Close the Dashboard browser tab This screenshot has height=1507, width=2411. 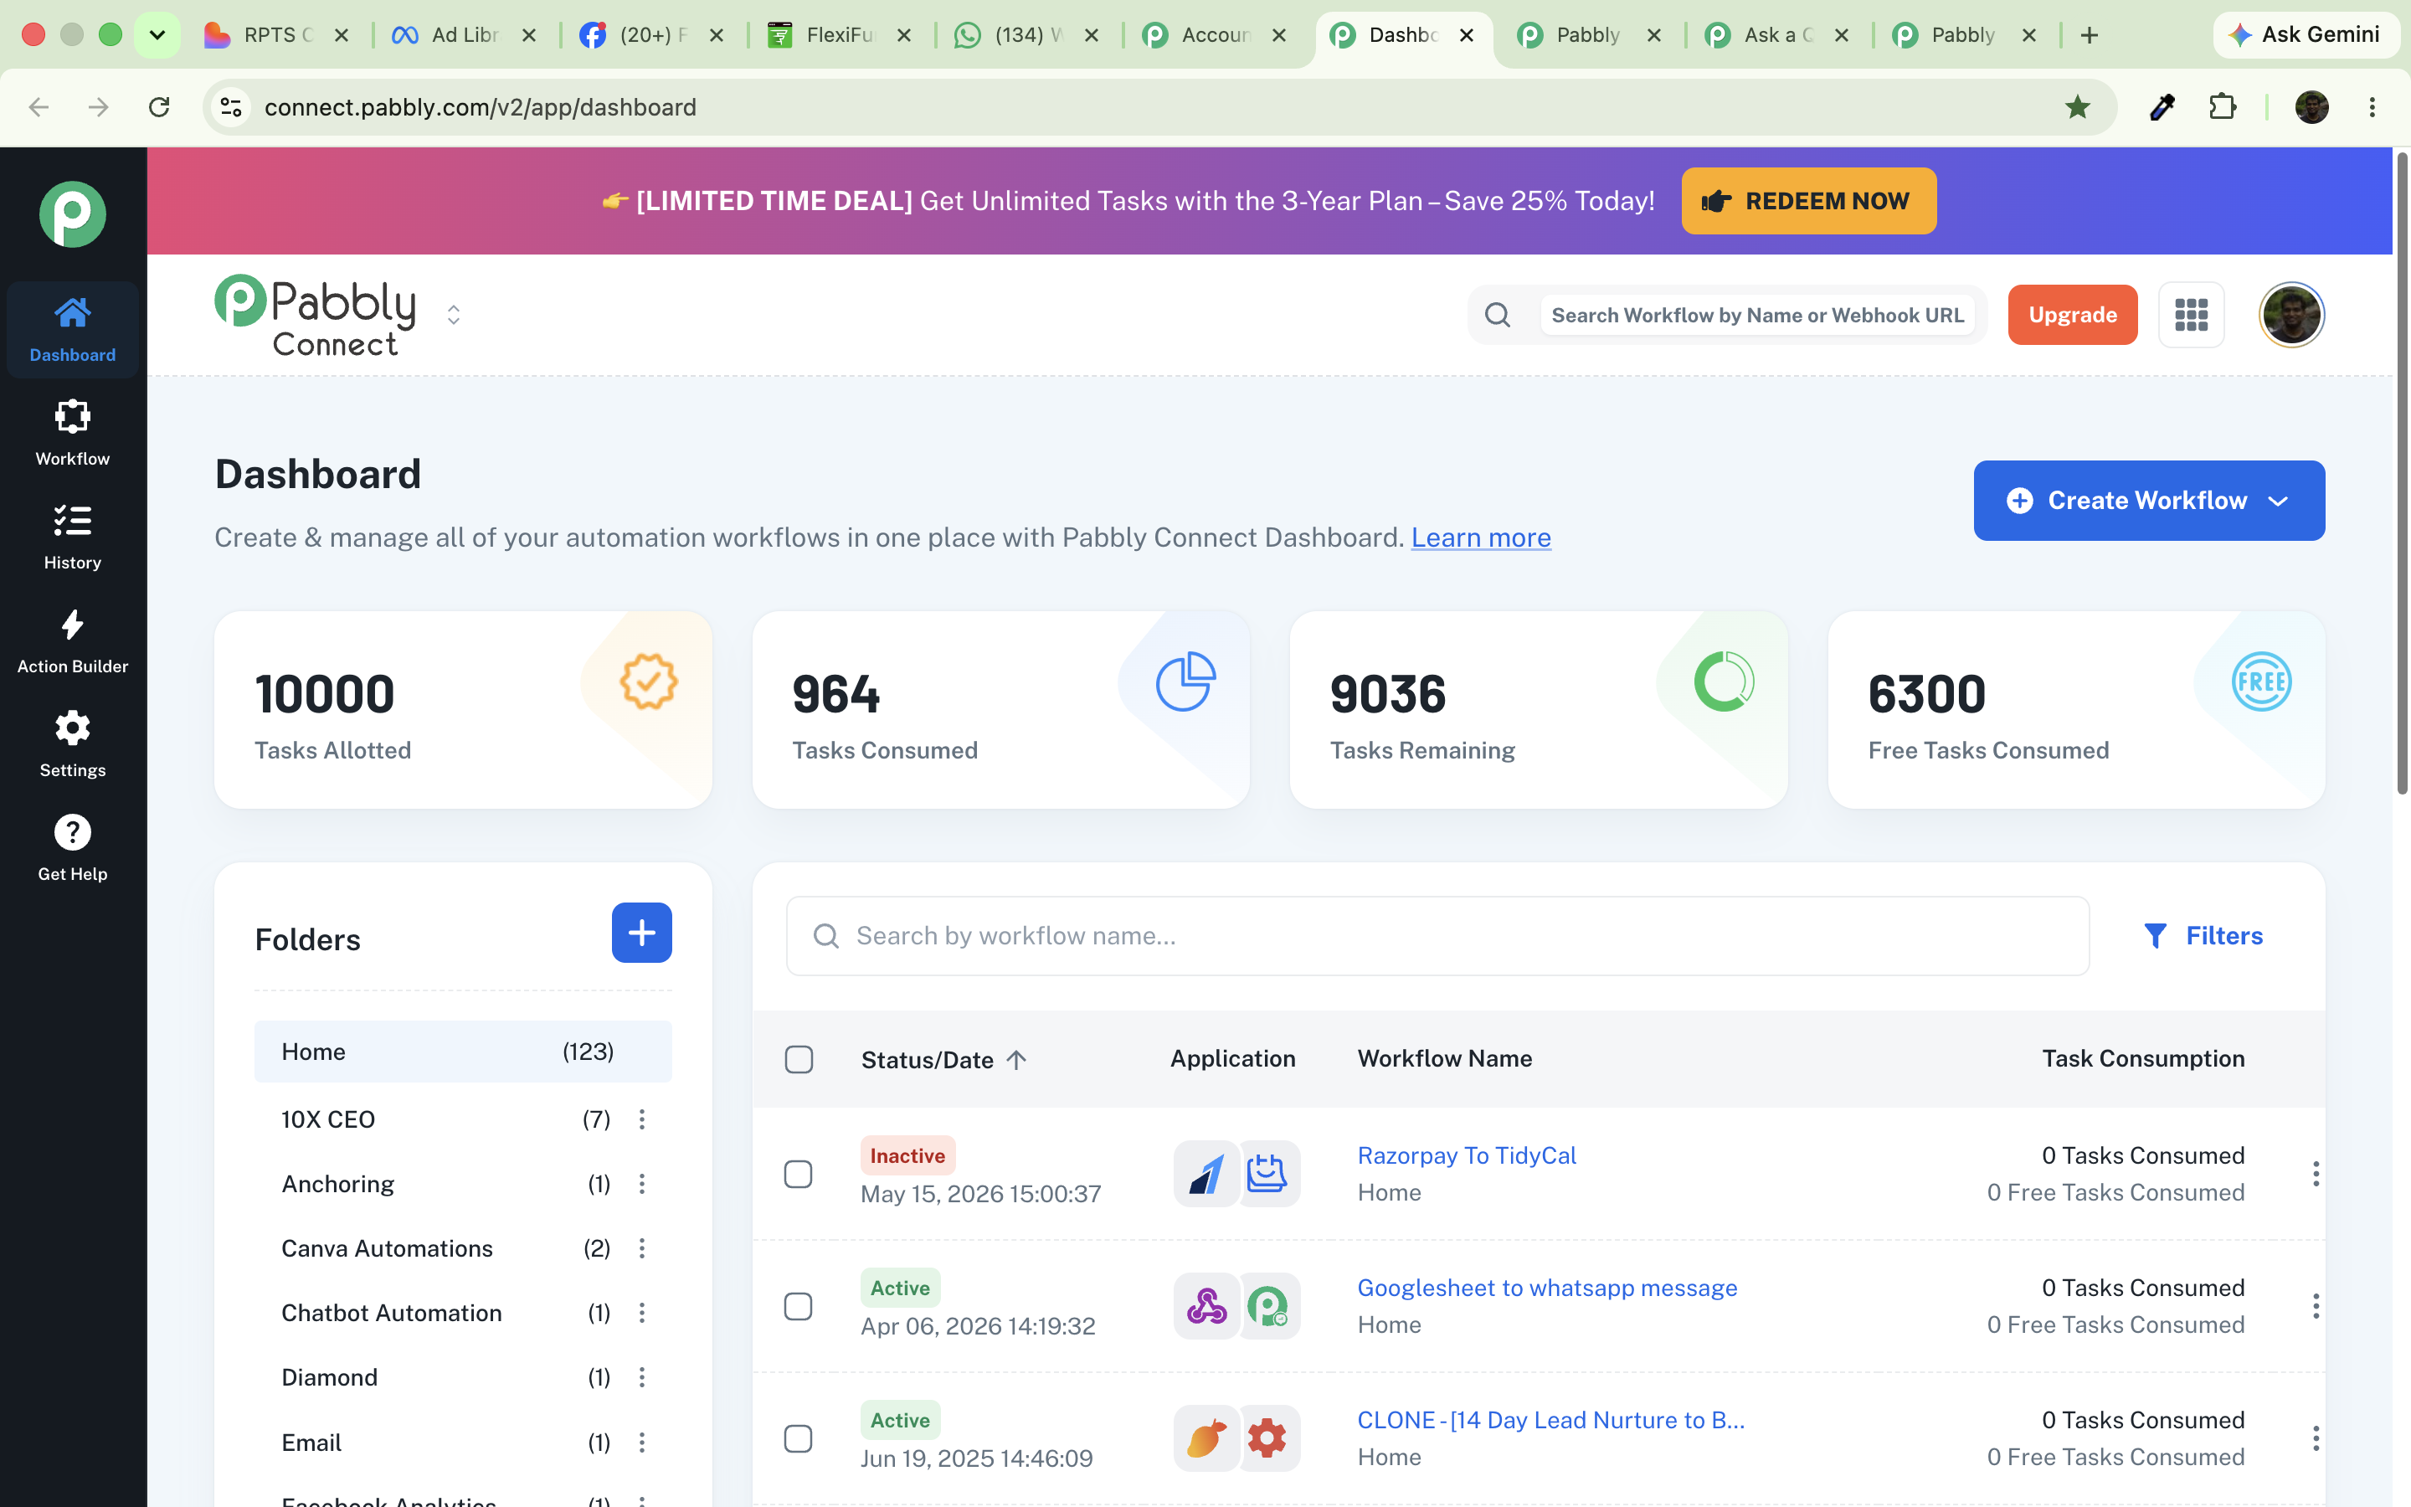point(1467,35)
